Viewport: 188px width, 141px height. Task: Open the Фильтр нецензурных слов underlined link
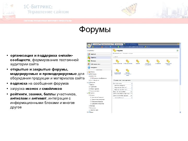tap(128, 74)
